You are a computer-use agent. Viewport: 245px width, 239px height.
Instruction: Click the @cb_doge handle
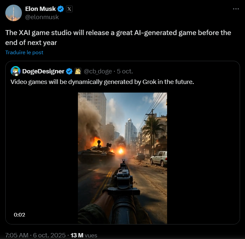(x=98, y=71)
